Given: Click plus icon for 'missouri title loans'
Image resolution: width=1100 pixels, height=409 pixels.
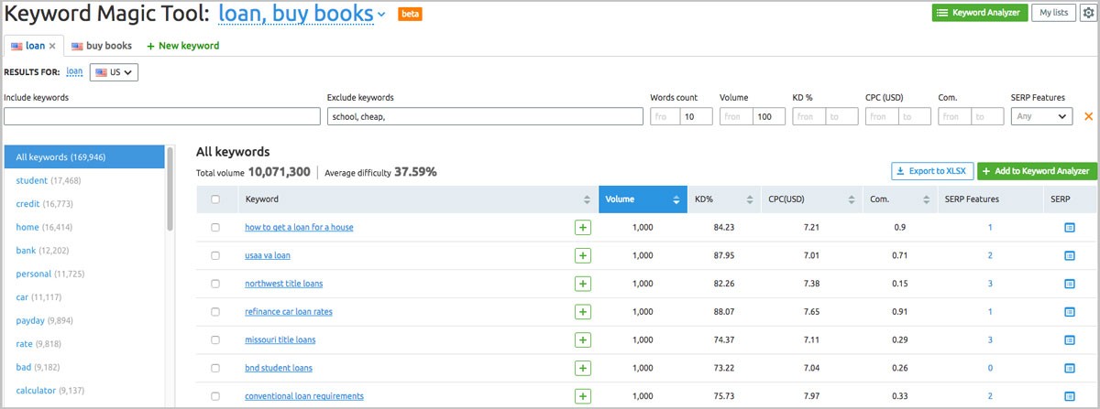Looking at the screenshot, I should (582, 339).
